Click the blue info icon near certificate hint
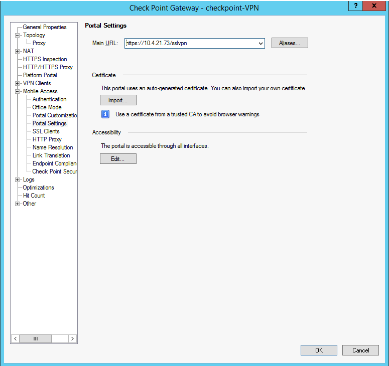Viewport: 389px width, 366px height. pyautogui.click(x=105, y=114)
